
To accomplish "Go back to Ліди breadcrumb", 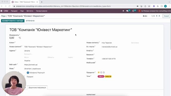I will [x=3, y=16].
